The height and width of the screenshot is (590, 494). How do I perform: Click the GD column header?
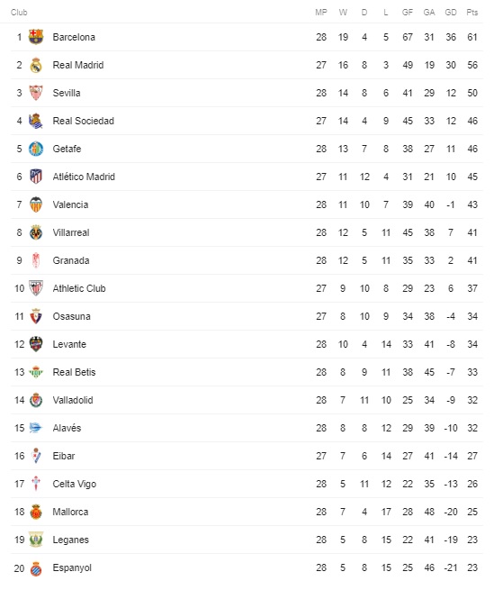[x=451, y=13]
